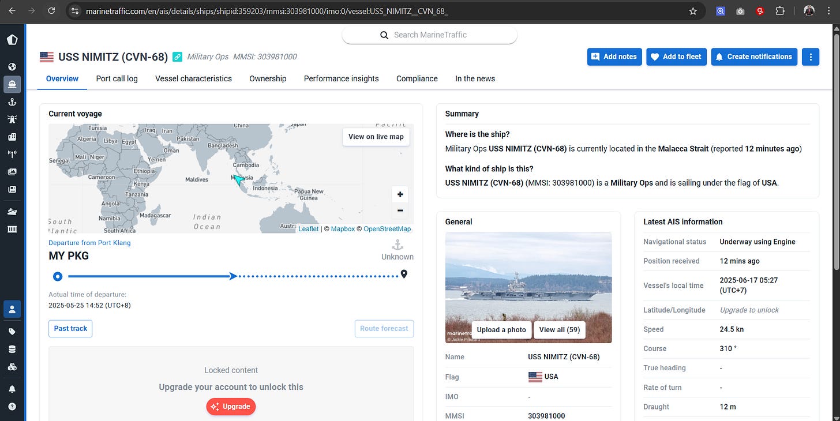Open the Chrome three-dot menu
The image size is (840, 421).
coord(828,11)
